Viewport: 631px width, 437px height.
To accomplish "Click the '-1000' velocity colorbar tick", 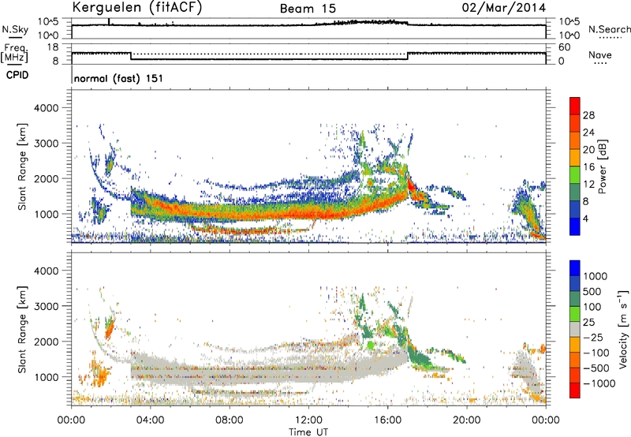I will (x=599, y=383).
